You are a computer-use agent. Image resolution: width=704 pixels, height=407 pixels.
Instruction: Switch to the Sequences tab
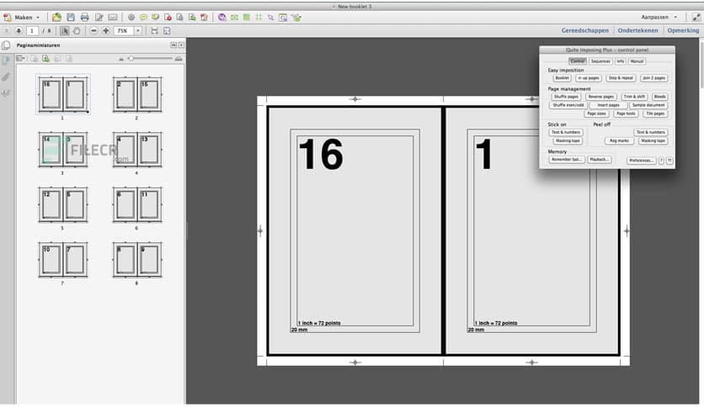[x=600, y=61]
